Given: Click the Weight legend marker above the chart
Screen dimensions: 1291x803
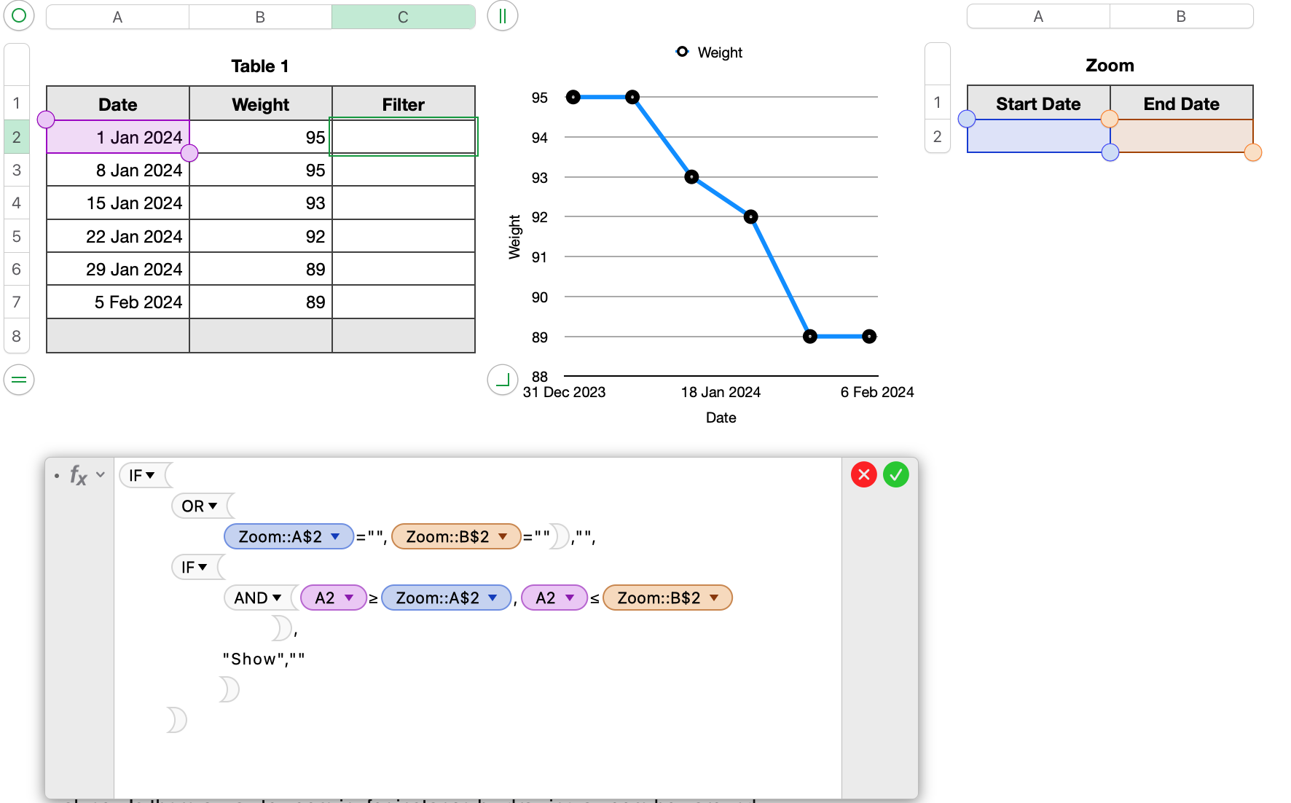Looking at the screenshot, I should [x=682, y=52].
